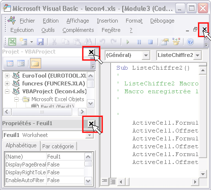Switch to full module view at code bottom

tap(113, 181)
